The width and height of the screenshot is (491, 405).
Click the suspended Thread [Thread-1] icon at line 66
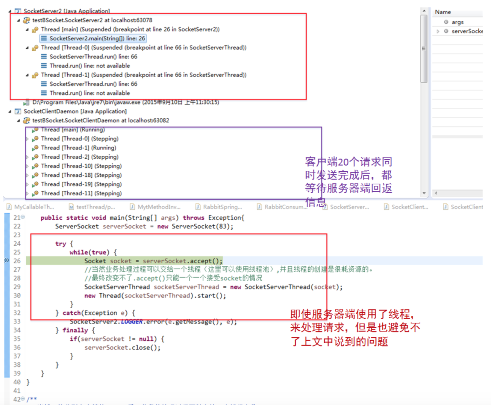(x=35, y=75)
